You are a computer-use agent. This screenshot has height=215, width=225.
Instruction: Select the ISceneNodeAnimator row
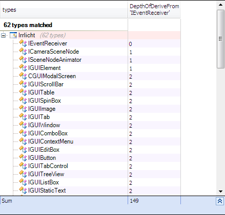point(90,60)
